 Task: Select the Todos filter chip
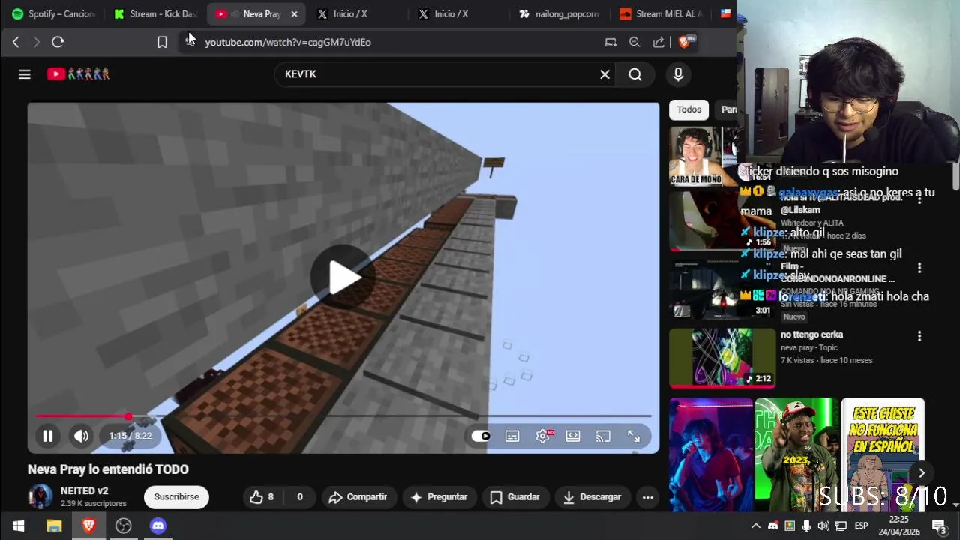pyautogui.click(x=688, y=109)
